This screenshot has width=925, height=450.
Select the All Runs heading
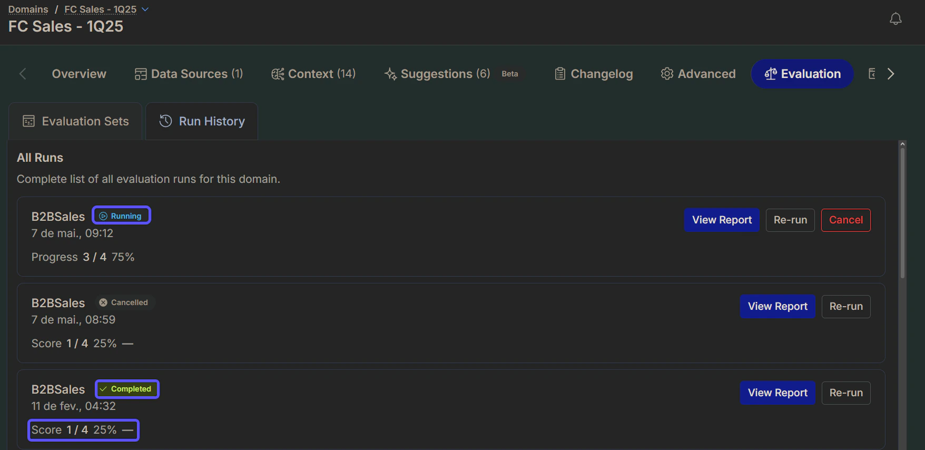(40, 158)
